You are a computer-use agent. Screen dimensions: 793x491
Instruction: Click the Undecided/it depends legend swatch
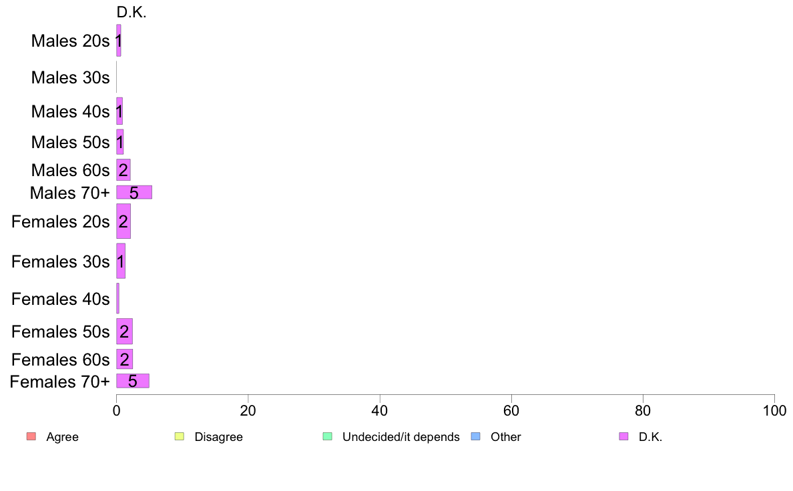[x=328, y=436]
